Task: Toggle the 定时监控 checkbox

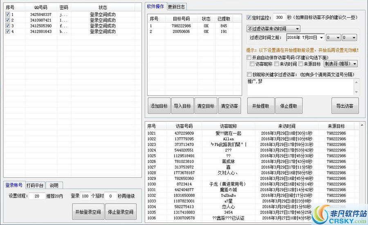Action: pos(249,18)
